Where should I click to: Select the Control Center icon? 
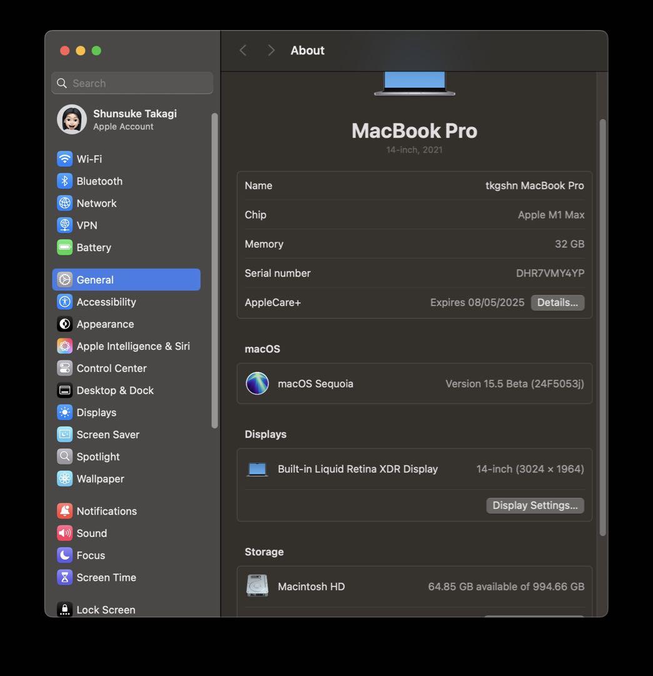tap(64, 368)
